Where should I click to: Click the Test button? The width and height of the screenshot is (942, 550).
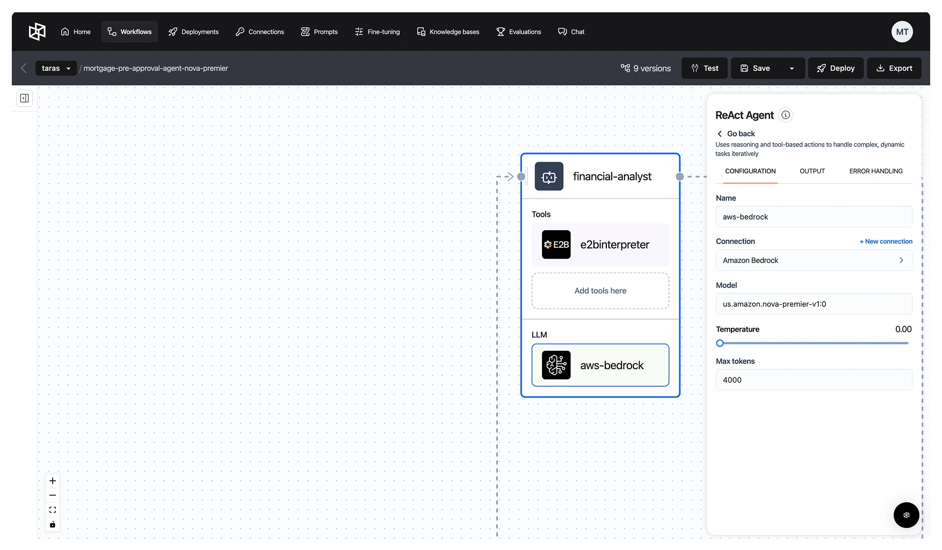pyautogui.click(x=705, y=68)
